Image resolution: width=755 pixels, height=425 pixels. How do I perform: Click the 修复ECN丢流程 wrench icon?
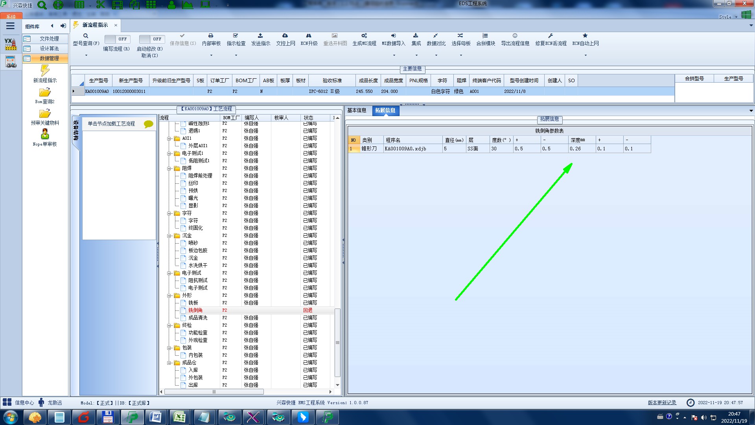point(551,36)
